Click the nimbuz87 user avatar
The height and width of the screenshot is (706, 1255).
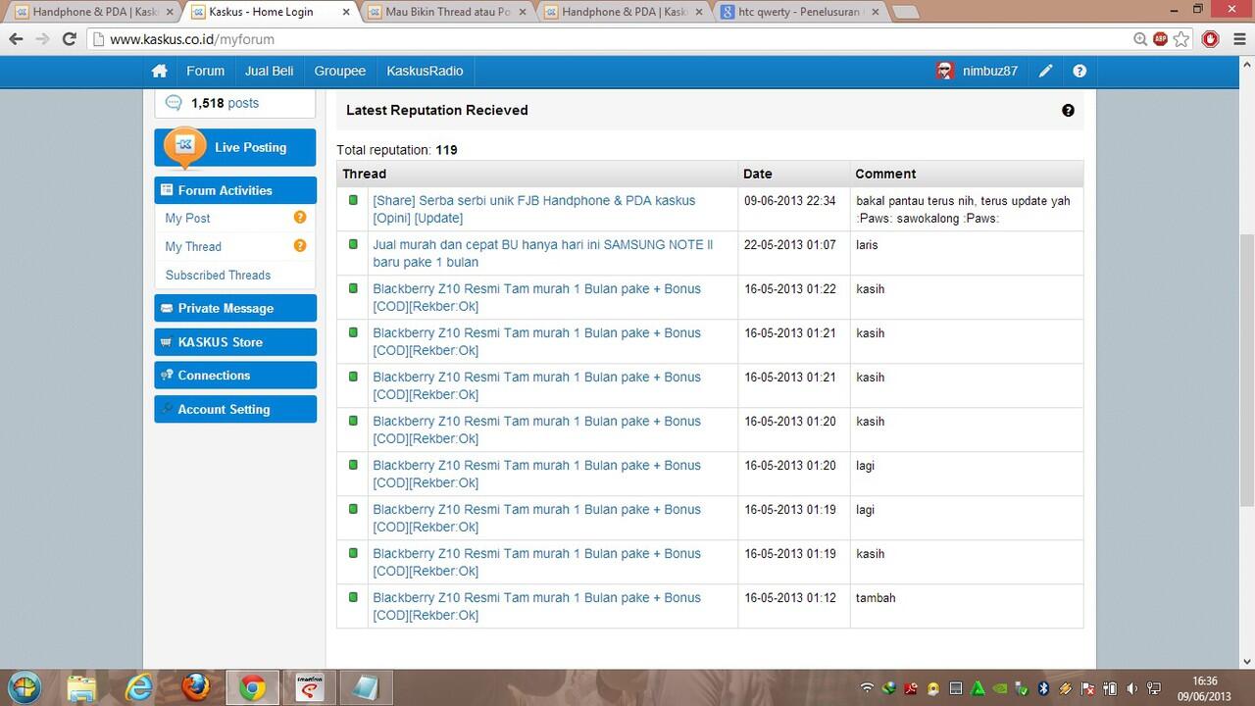944,71
